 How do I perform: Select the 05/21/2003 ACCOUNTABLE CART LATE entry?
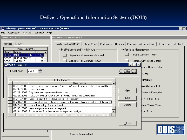(x=60, y=96)
